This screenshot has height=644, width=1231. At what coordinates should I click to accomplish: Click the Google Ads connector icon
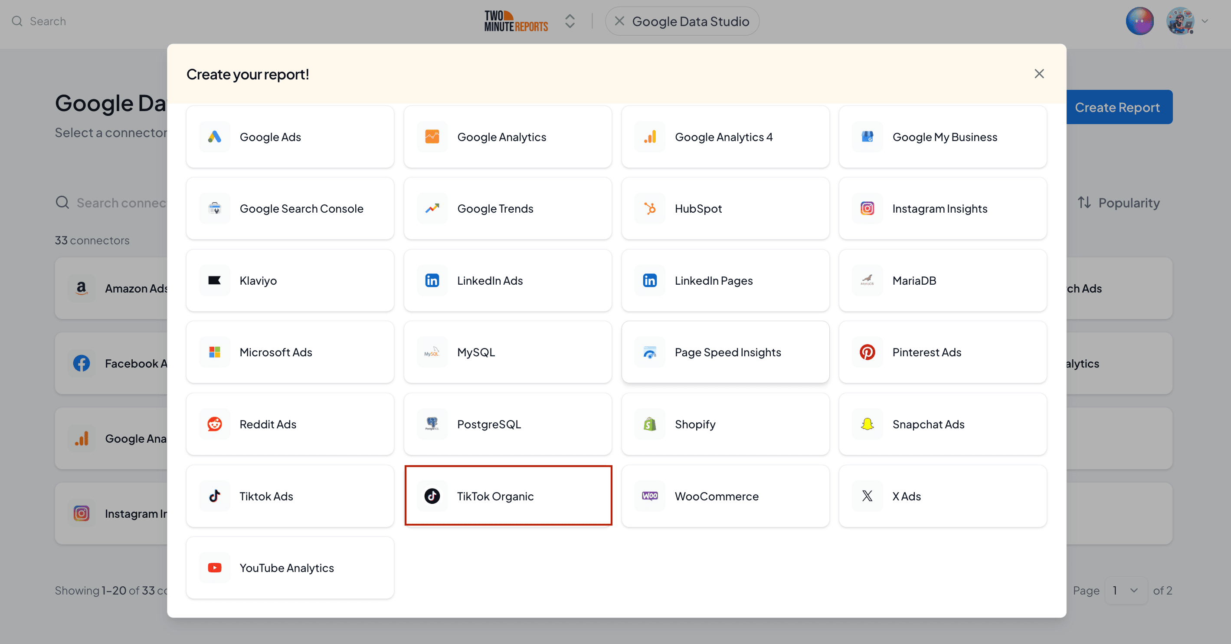pyautogui.click(x=215, y=137)
